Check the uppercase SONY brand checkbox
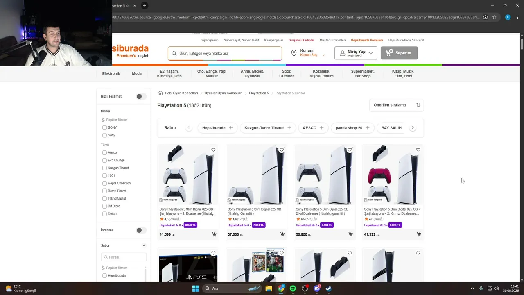 pos(104,127)
